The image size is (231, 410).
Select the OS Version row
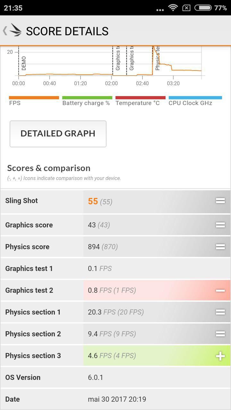(x=116, y=377)
